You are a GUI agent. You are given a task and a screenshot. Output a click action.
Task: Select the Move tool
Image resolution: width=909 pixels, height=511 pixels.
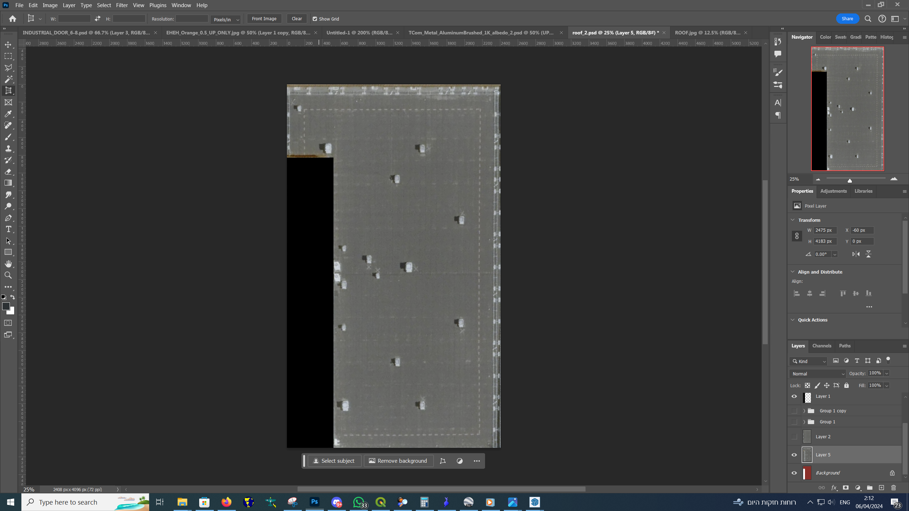pos(8,45)
